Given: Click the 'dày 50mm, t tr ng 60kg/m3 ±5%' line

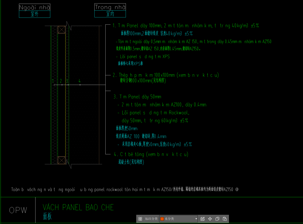Looking at the screenshot, I should (x=155, y=121).
